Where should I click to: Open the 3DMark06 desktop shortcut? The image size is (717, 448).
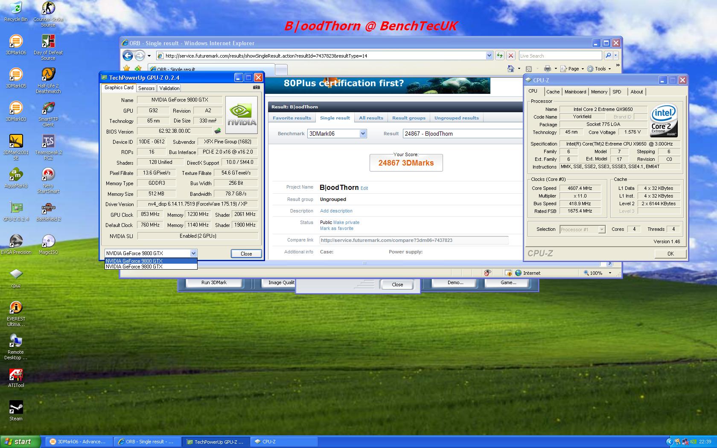pyautogui.click(x=16, y=44)
